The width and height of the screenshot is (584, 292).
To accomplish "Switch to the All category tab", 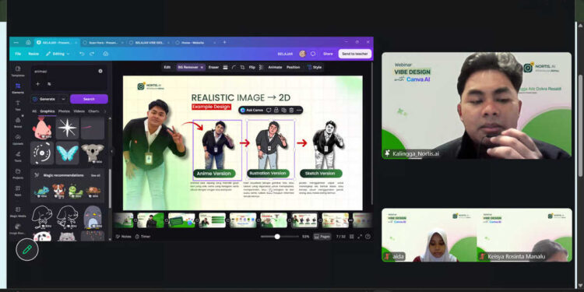I will pos(34,111).
